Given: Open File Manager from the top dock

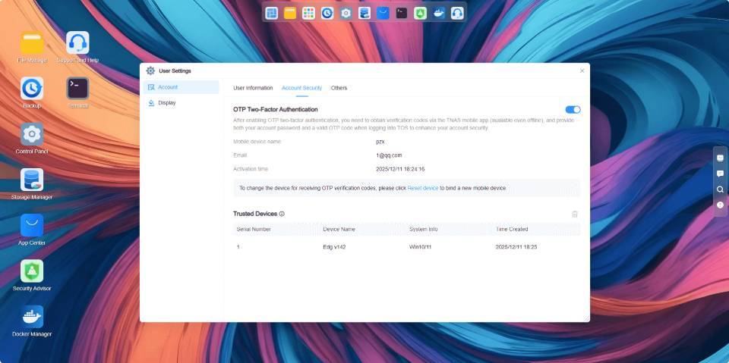Looking at the screenshot, I should click(290, 13).
